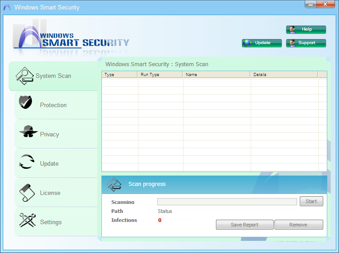Image resolution: width=339 pixels, height=253 pixels.
Task: Start the system scan
Action: (x=312, y=201)
